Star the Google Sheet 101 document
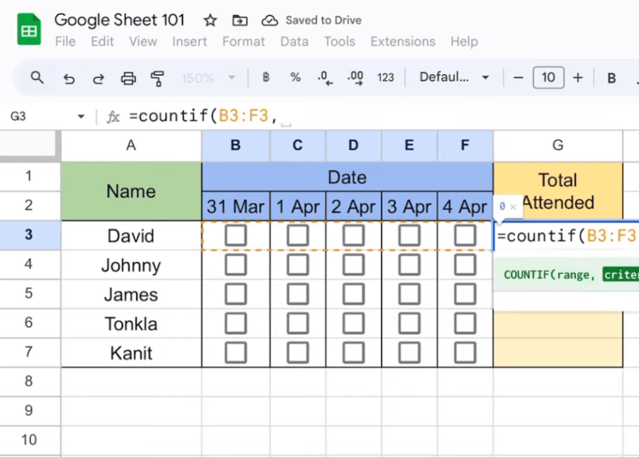Image resolution: width=639 pixels, height=457 pixels. click(x=211, y=21)
